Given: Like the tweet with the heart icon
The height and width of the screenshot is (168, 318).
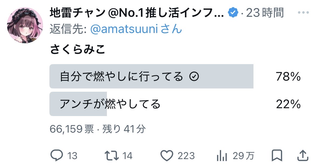Looking at the screenshot, I should click(167, 156).
